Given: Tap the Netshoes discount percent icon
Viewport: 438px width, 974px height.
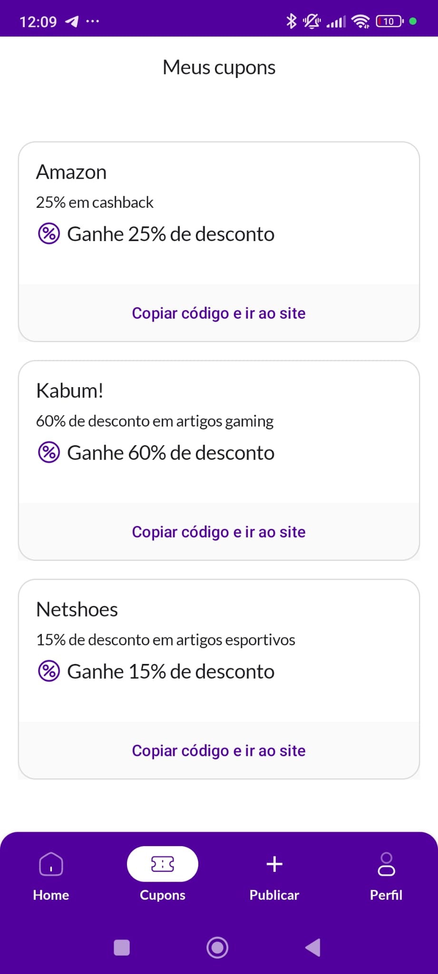Looking at the screenshot, I should (x=49, y=671).
